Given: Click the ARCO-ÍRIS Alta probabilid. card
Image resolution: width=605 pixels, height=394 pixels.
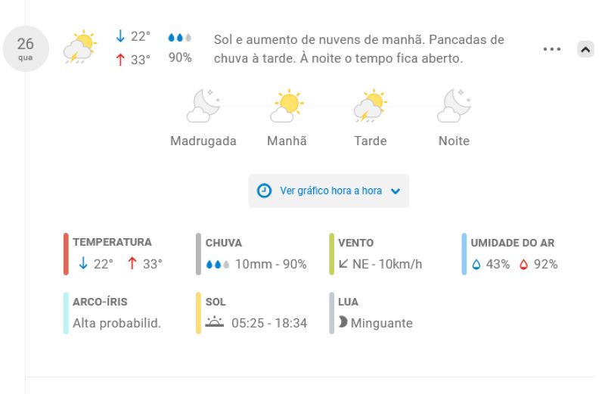Looking at the screenshot, I should [114, 312].
